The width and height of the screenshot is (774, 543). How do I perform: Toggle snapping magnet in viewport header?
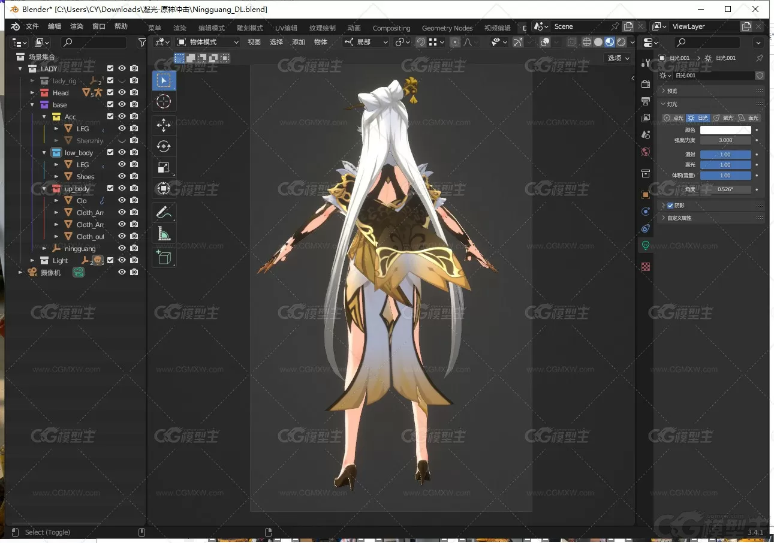(421, 42)
